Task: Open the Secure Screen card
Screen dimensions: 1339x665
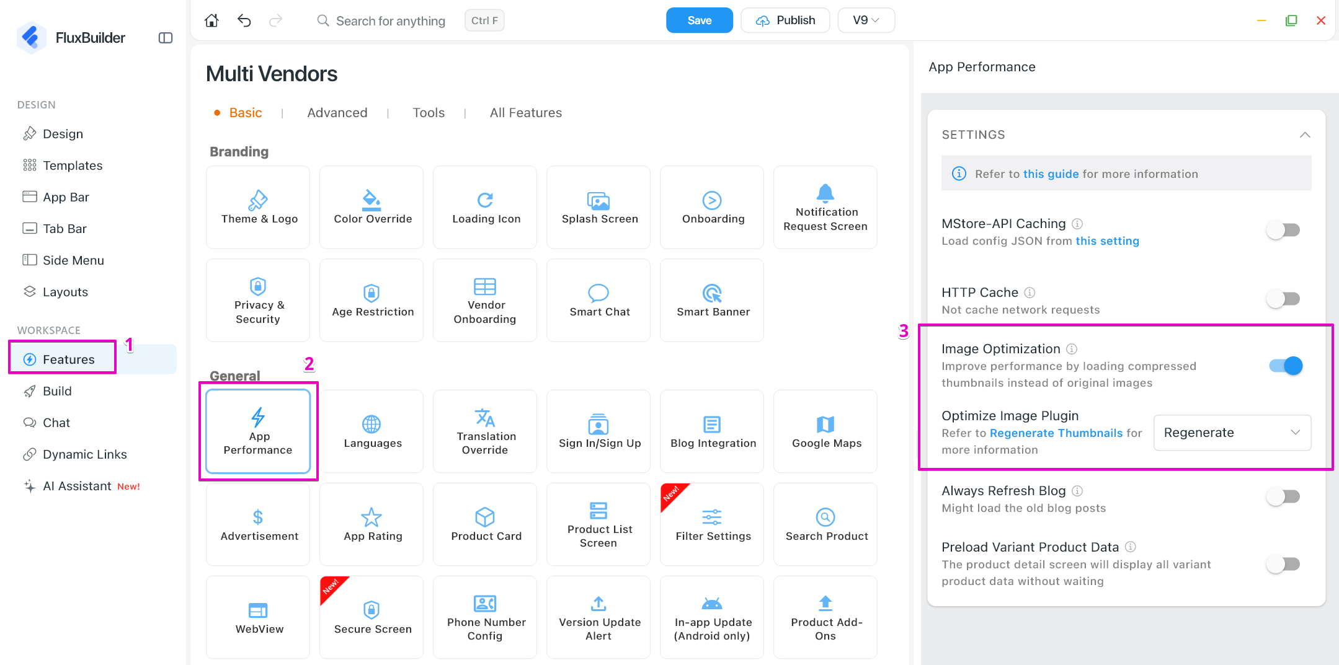Action: point(371,617)
